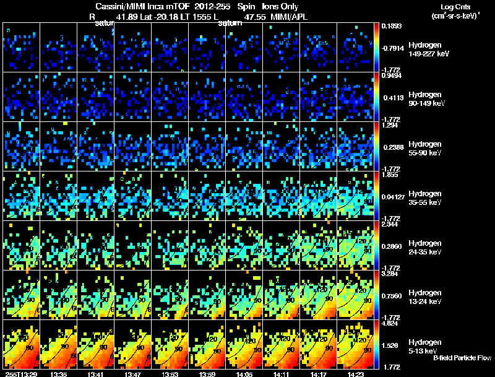Click the Hydrogen 24-35 keV row label
The height and width of the screenshot is (377, 495).
click(x=424, y=248)
